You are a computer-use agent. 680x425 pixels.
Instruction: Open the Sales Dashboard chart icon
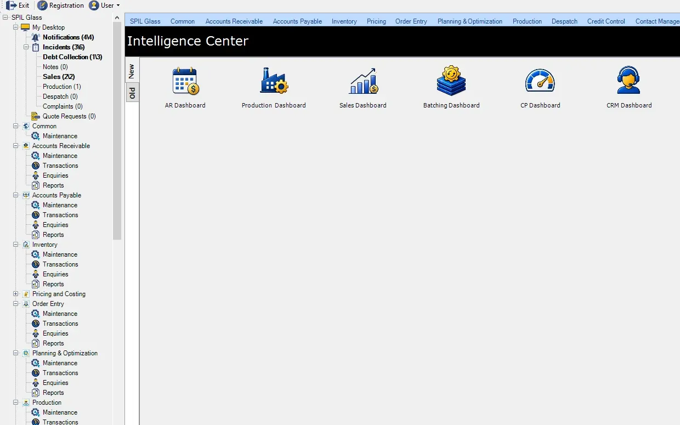[363, 81]
